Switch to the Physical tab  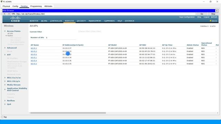tap(6, 6)
